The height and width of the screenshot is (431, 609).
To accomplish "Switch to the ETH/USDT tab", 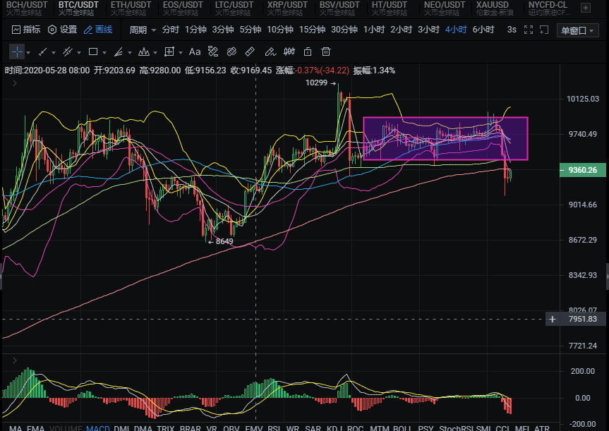I will pyautogui.click(x=131, y=8).
